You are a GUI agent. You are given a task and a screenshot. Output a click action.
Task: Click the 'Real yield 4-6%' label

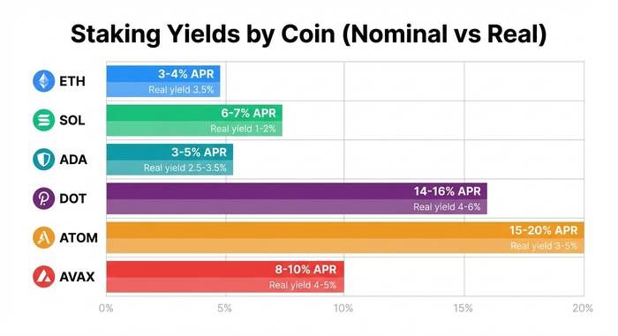(x=447, y=206)
